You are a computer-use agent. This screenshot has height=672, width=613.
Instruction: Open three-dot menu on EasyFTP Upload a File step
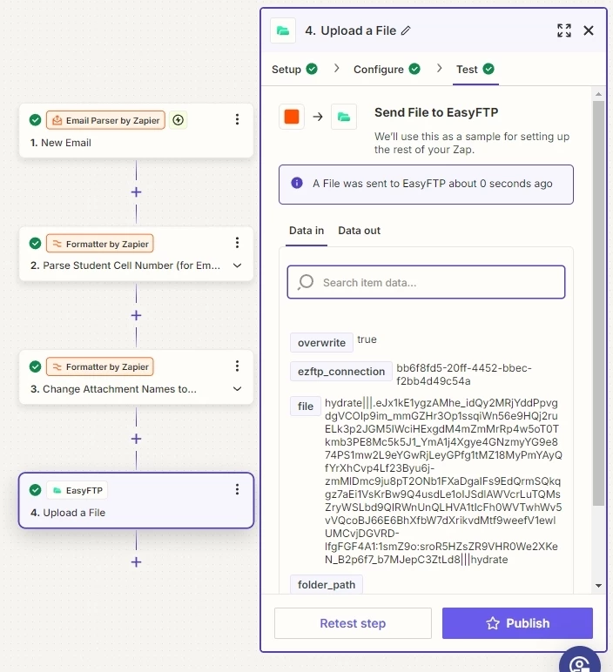(237, 489)
